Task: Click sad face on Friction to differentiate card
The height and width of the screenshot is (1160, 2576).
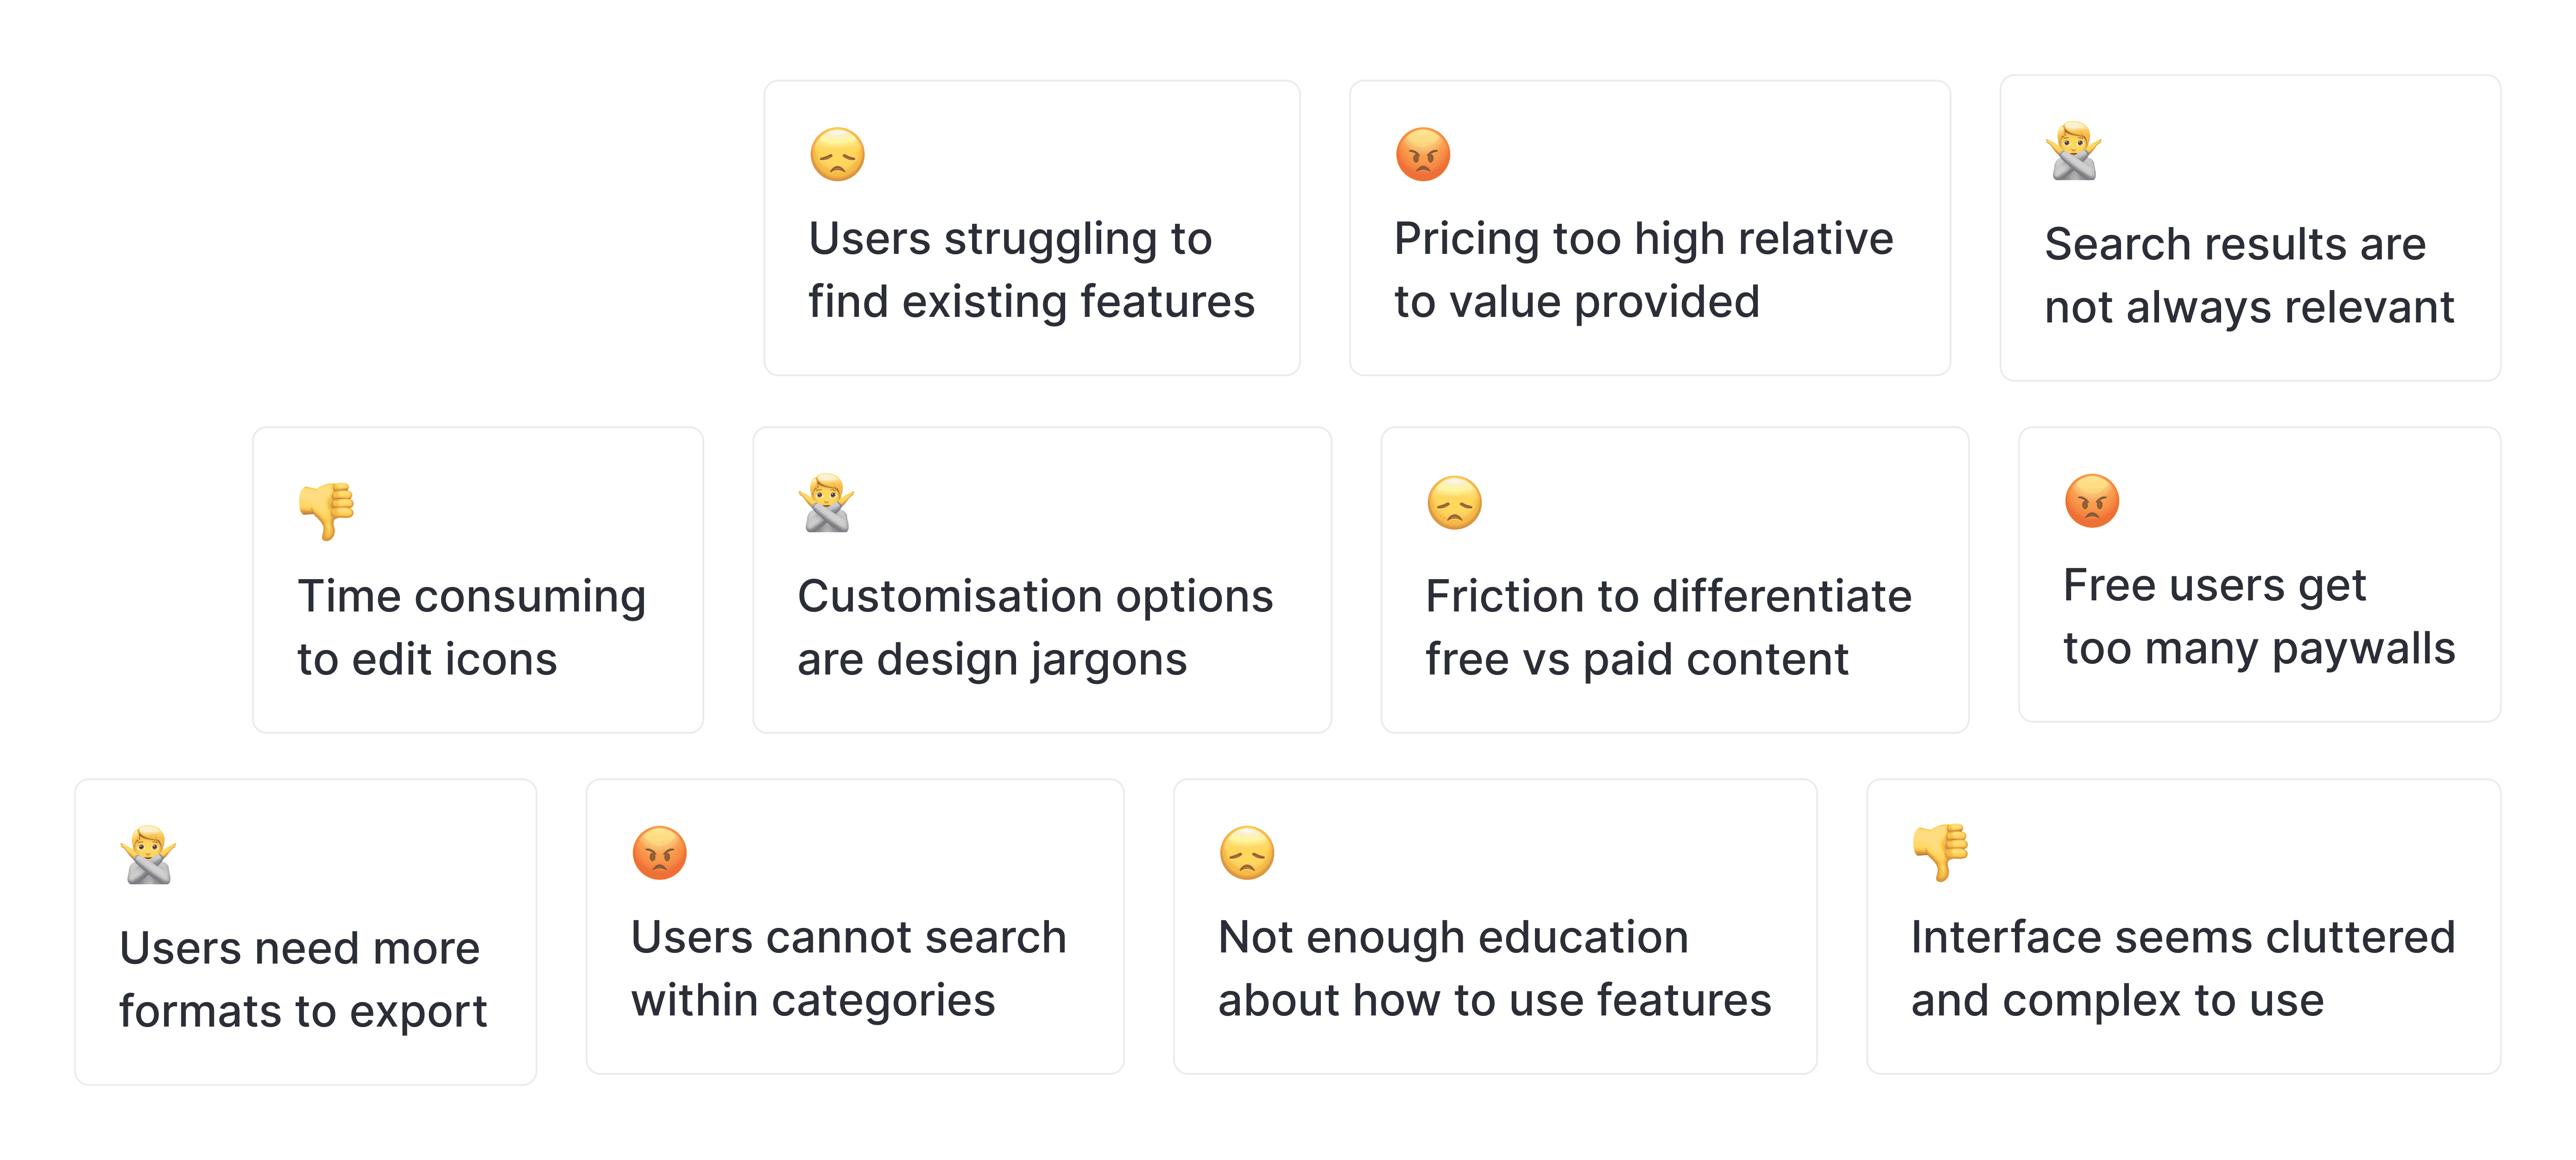Action: pyautogui.click(x=1454, y=502)
